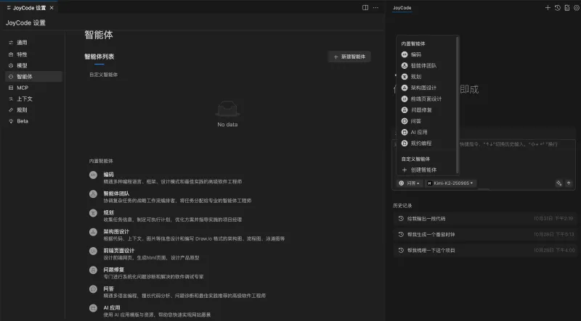Click the plus icon for new JoyCode chat
This screenshot has width=581, height=321.
pyautogui.click(x=548, y=8)
